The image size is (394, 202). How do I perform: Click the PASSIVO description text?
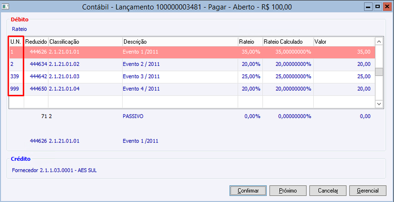point(133,116)
